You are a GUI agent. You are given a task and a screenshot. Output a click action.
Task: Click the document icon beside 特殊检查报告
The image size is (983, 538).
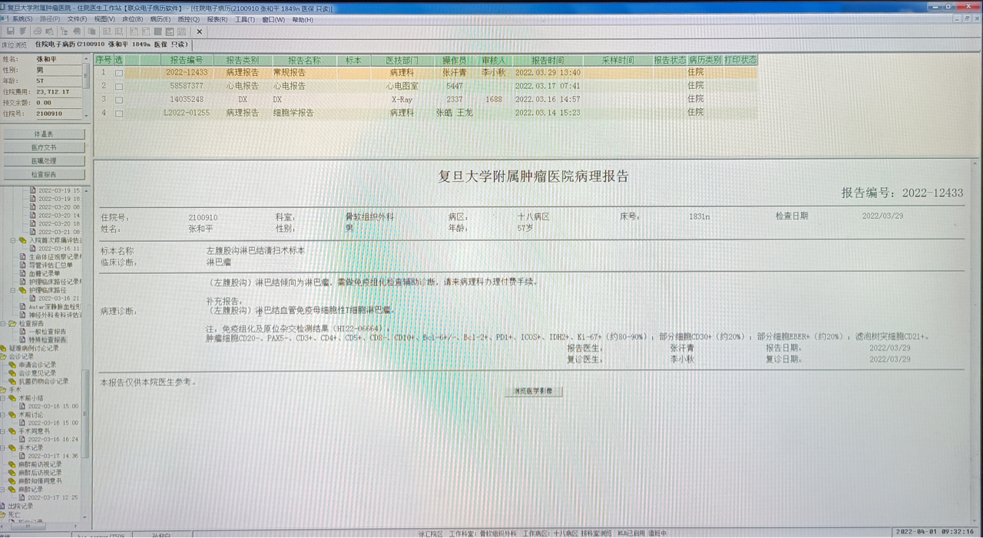click(x=23, y=339)
